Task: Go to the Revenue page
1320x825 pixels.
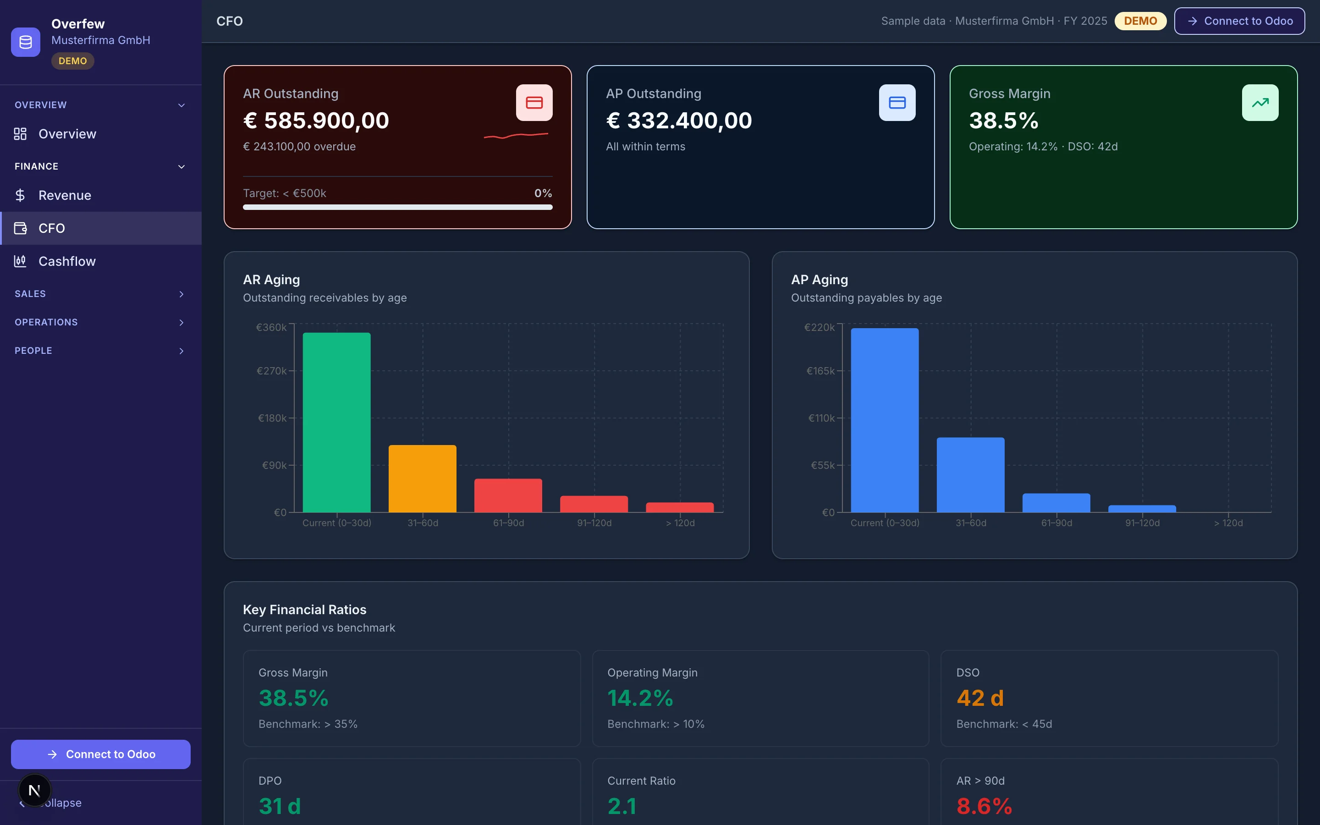Action: (101, 195)
